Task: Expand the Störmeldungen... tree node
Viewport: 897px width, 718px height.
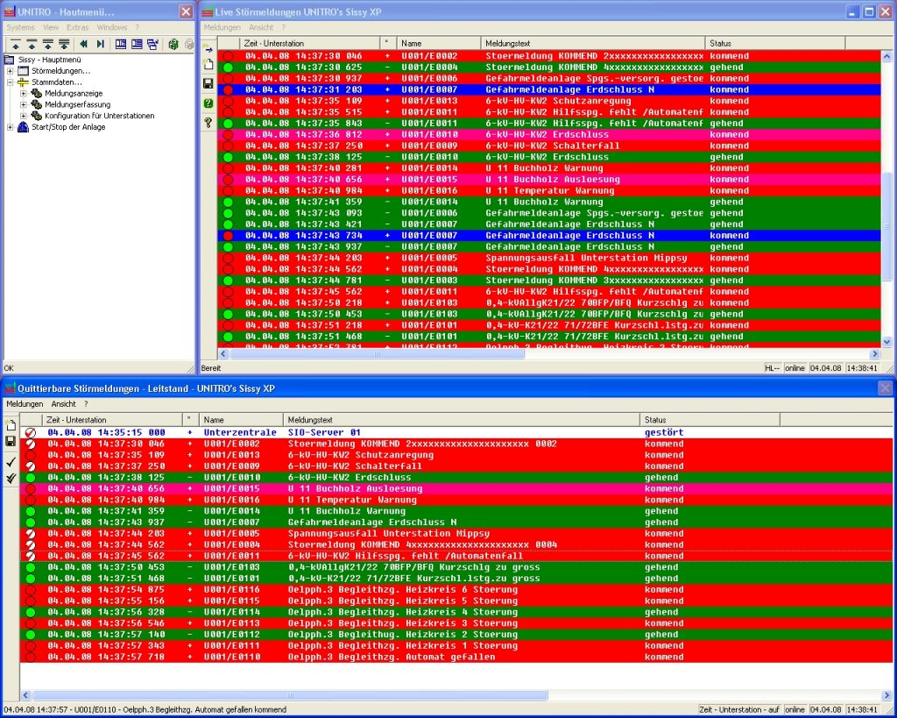Action: [x=10, y=71]
